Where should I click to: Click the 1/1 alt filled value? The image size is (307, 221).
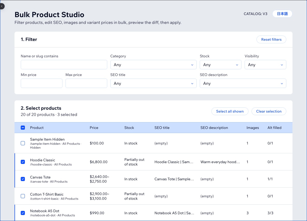[270, 179]
